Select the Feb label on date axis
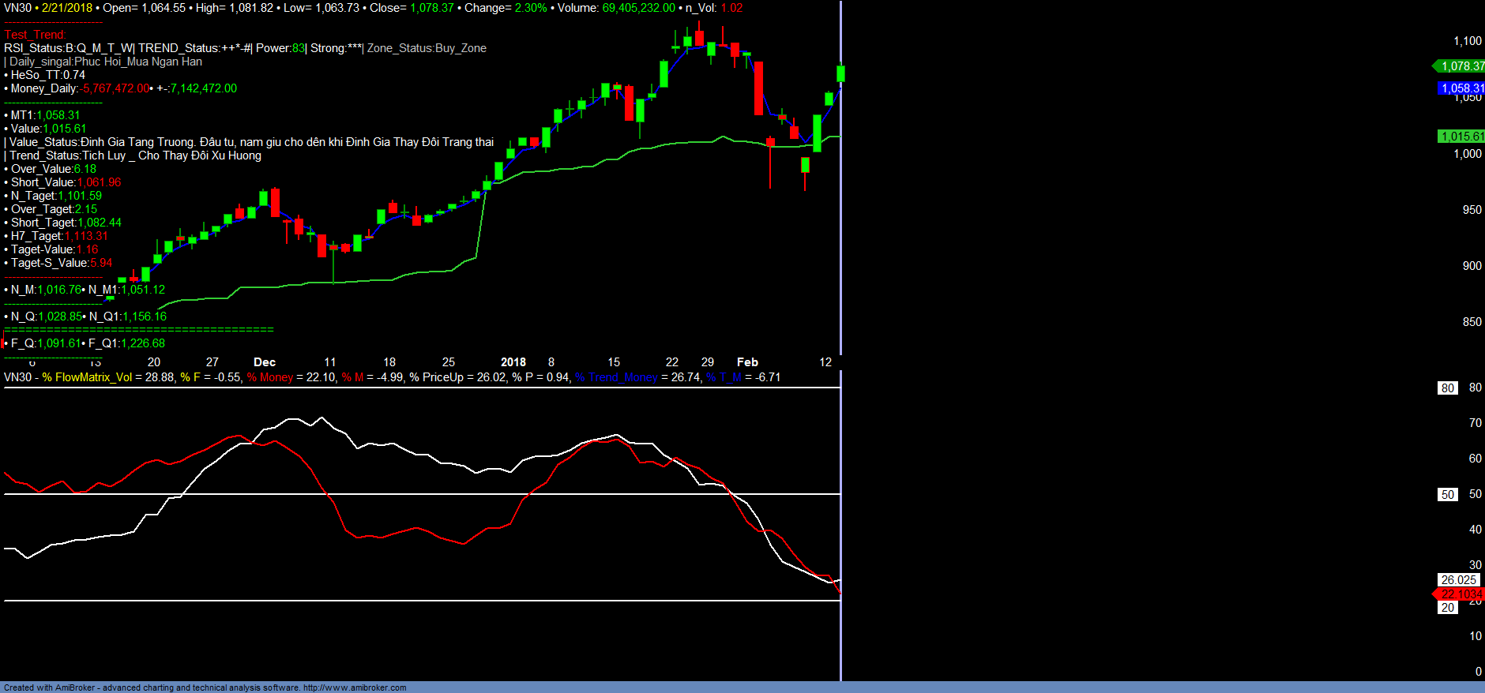The width and height of the screenshot is (1485, 693). 747,362
